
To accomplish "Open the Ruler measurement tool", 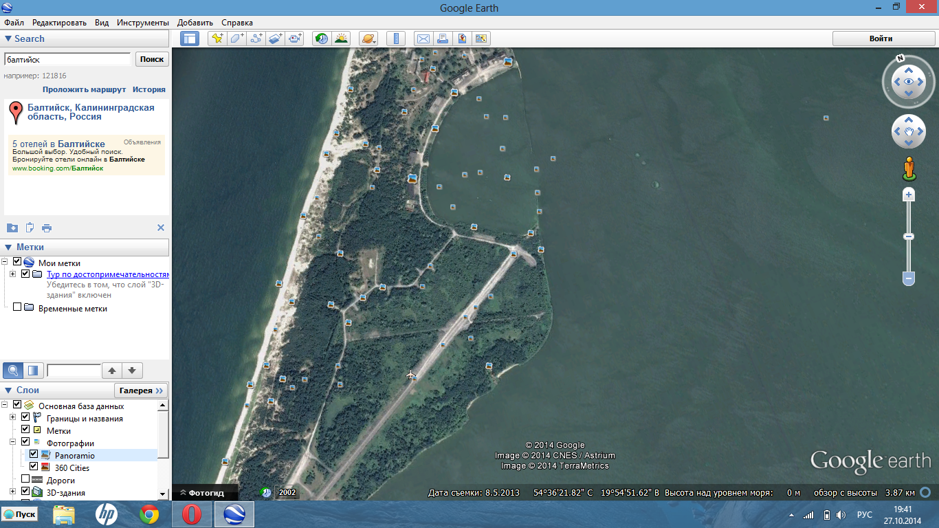I will coord(396,38).
